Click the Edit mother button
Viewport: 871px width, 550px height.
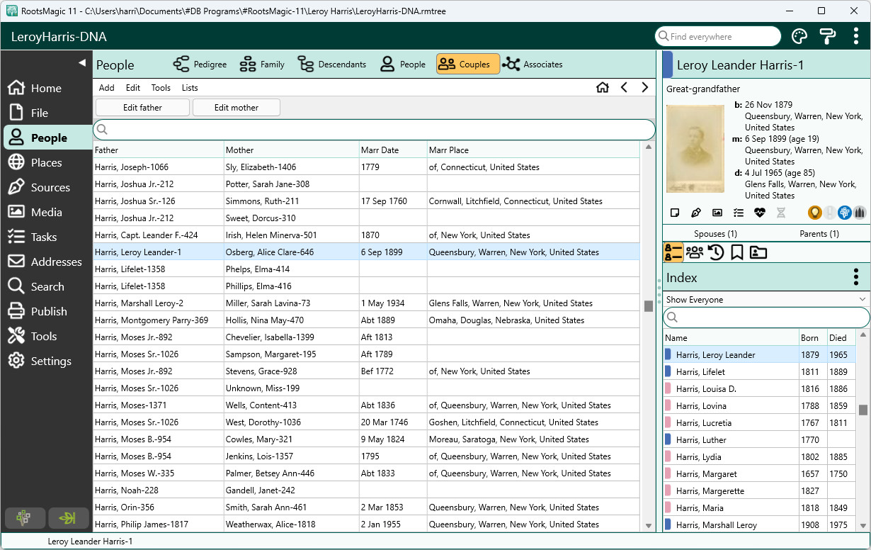pyautogui.click(x=237, y=108)
